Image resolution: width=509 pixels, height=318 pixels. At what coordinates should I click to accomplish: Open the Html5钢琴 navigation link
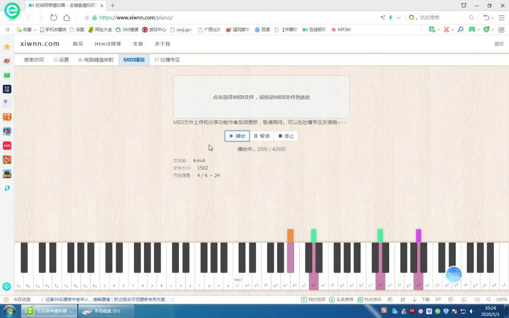(108, 44)
